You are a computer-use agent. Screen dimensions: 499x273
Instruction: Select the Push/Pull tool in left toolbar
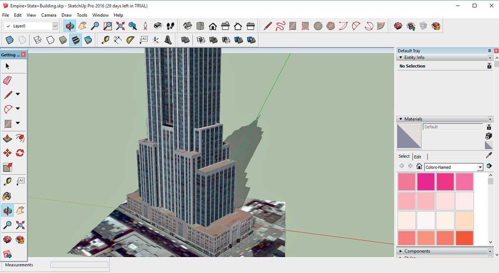tap(7, 139)
